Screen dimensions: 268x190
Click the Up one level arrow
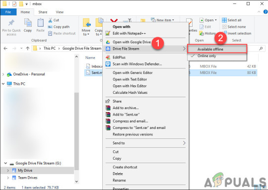point(27,48)
